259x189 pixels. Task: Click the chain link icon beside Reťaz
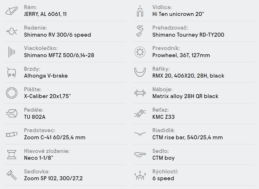(x=140, y=113)
